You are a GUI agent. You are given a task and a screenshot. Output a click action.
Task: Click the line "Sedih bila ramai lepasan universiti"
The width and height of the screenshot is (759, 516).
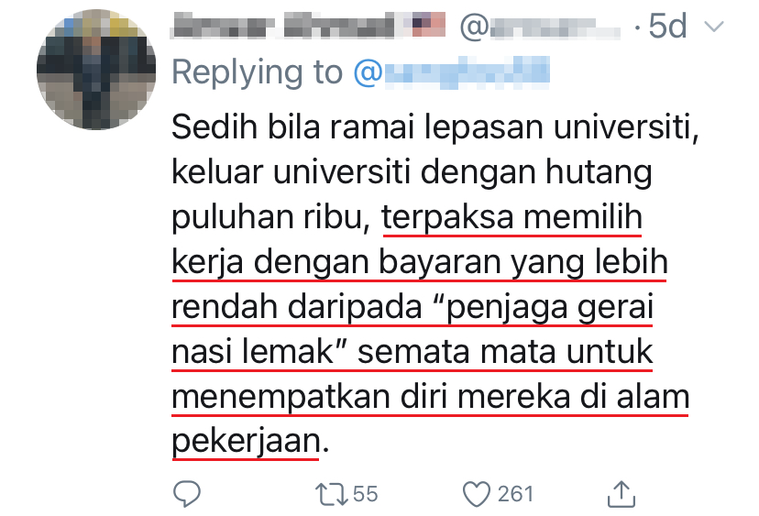pyautogui.click(x=435, y=127)
